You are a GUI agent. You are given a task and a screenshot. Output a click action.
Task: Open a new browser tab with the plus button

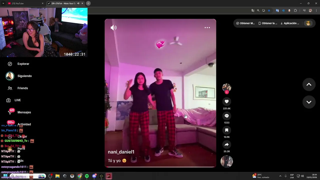[x=88, y=3]
